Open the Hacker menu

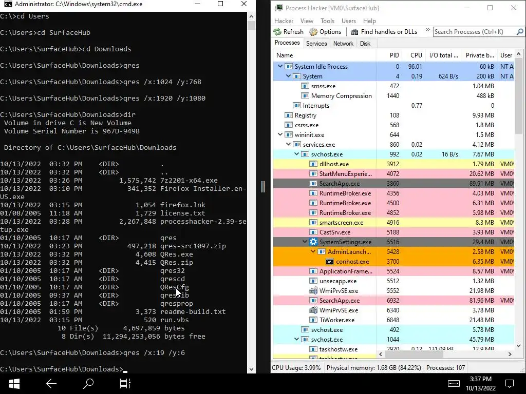[284, 21]
